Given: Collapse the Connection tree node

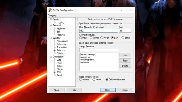Looking at the screenshot, I should pyautogui.click(x=51, y=57).
